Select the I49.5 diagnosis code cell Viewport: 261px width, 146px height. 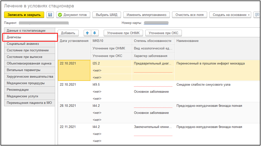tap(96, 85)
